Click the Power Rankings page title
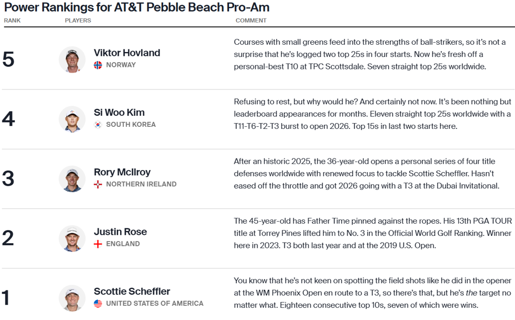515x320 pixels. click(136, 7)
